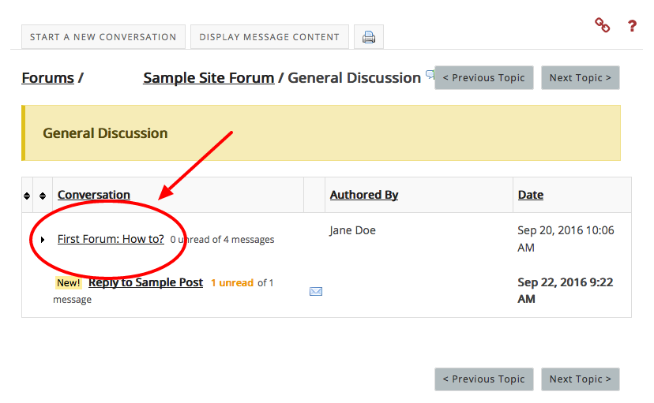The image size is (654, 403).
Task: Sort by Conversation column header
Action: (94, 195)
